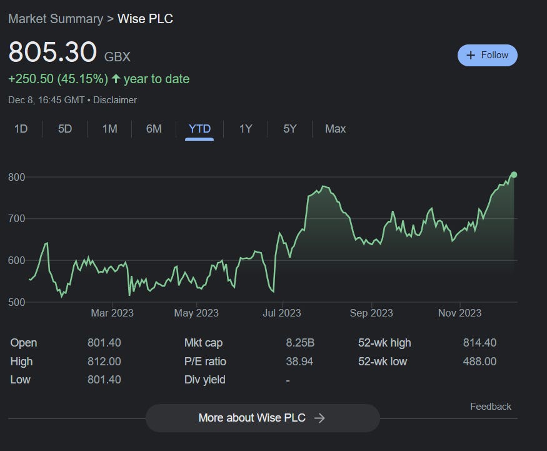Switch chart to Max range
Viewport: 547px width, 451px height.
(335, 129)
